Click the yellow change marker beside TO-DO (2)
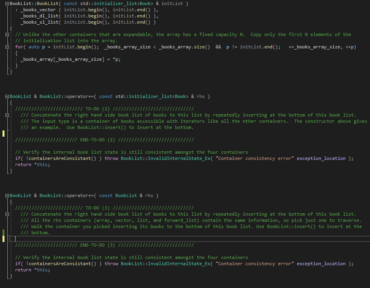The width and height of the screenshot is (370, 288). 4,134
